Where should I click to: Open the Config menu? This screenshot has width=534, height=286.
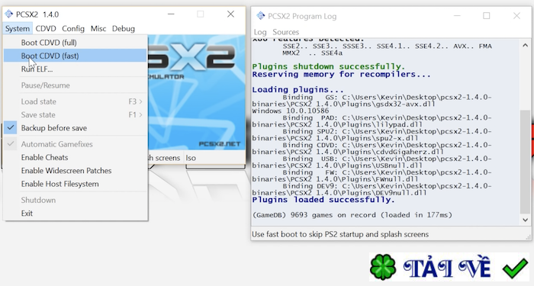click(73, 29)
